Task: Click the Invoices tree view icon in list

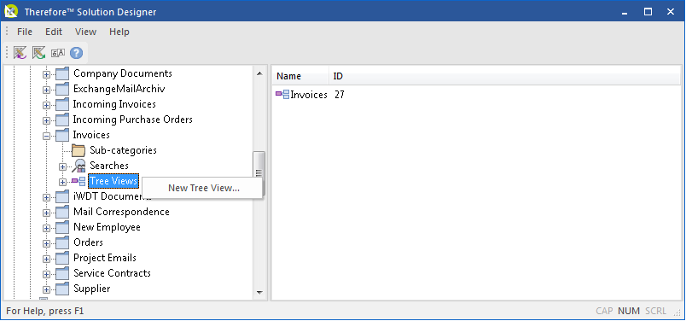Action: (282, 94)
